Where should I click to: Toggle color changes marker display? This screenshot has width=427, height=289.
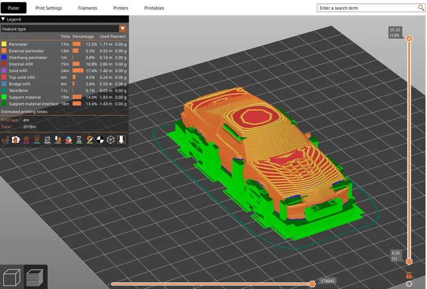click(x=69, y=140)
